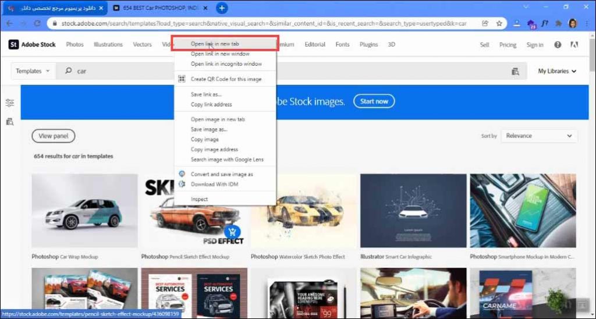The height and width of the screenshot is (319, 596).
Task: Open Chrome tab search chevron
Action: [x=526, y=7]
